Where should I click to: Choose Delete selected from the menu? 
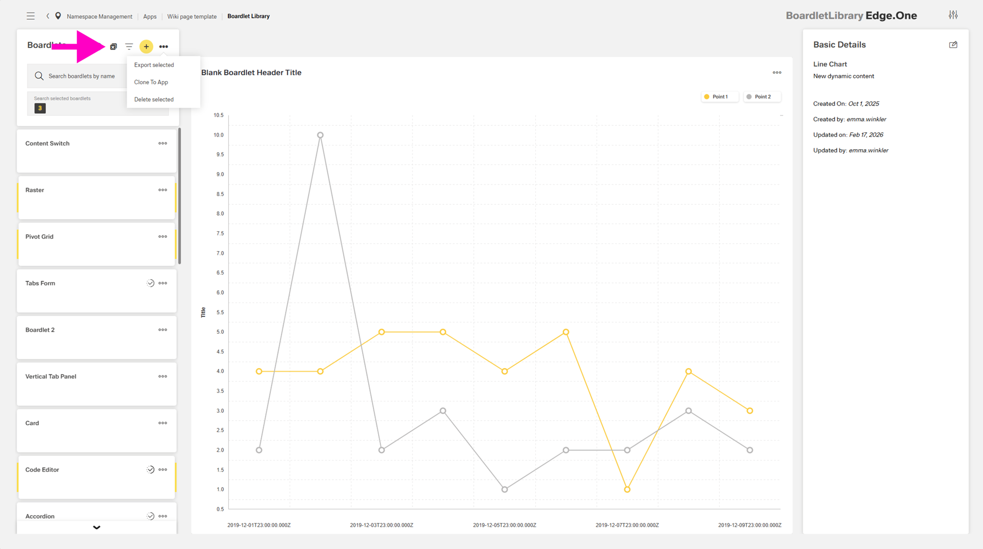[154, 99]
